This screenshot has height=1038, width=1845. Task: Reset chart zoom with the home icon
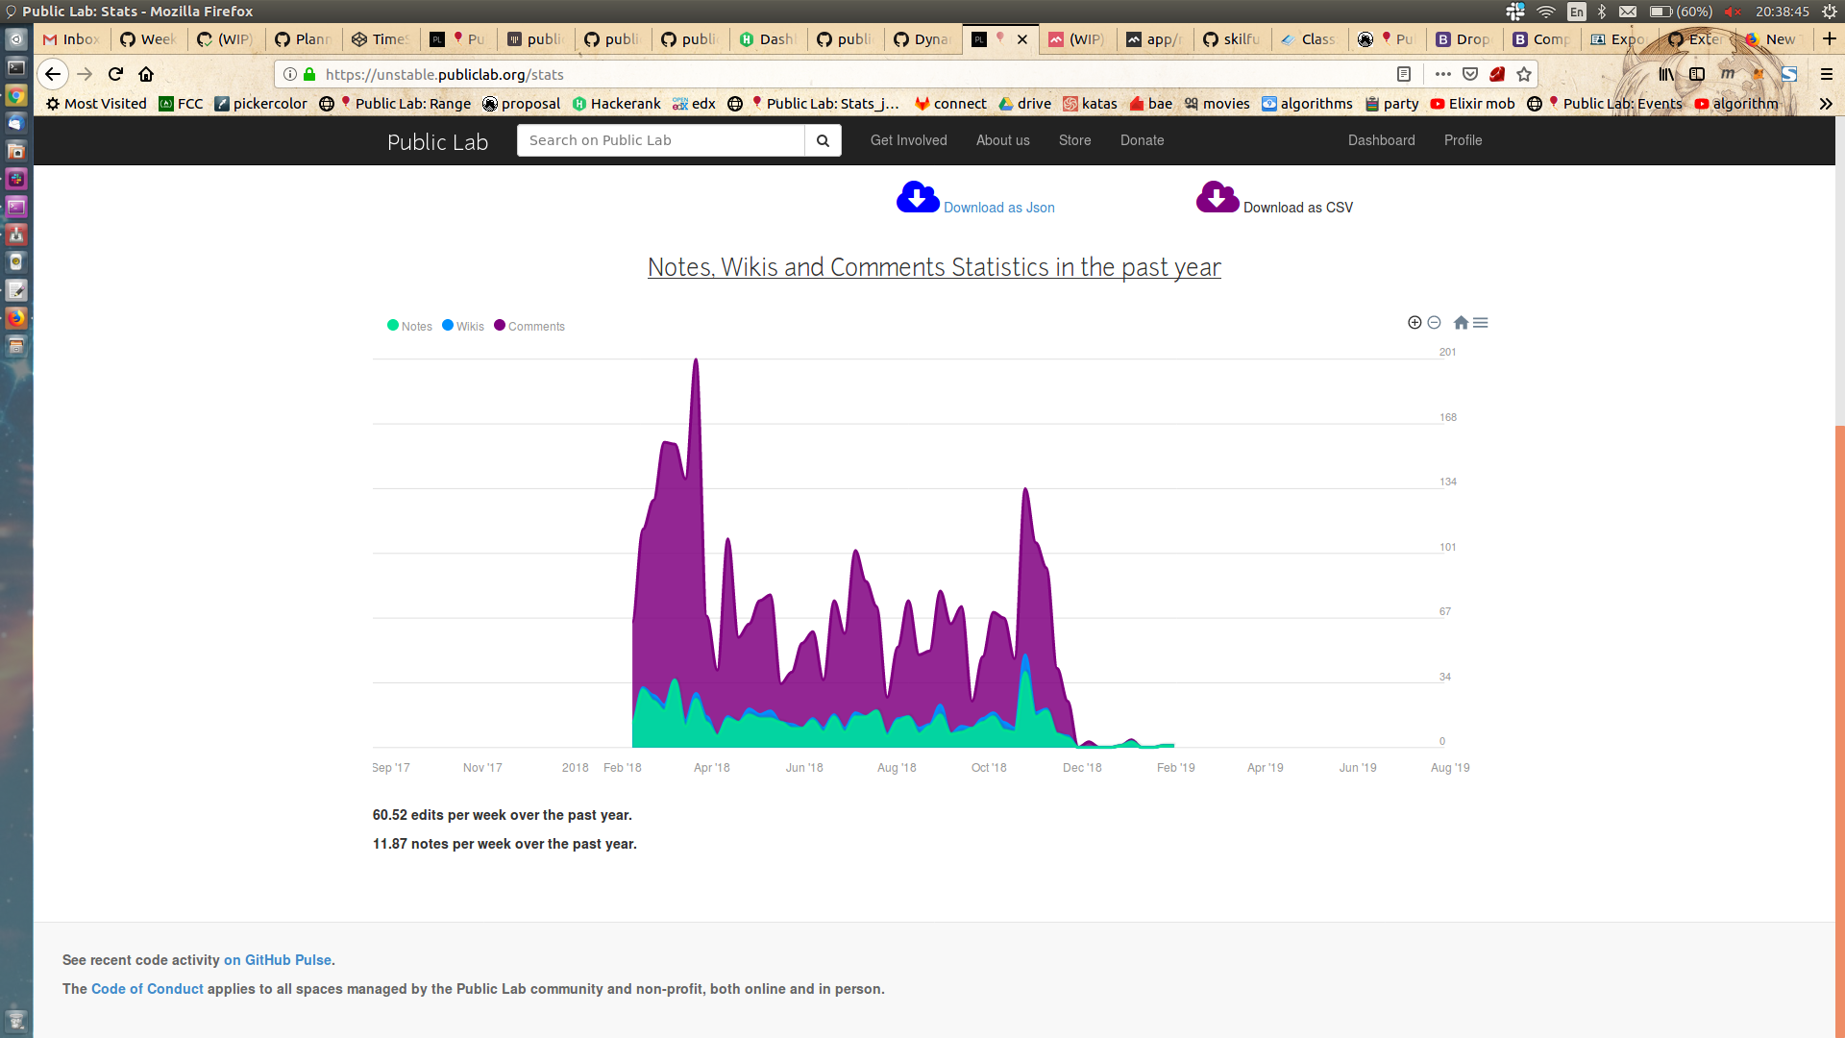[1461, 322]
